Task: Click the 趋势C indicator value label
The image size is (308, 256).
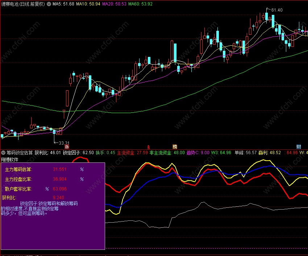Action: 197,153
